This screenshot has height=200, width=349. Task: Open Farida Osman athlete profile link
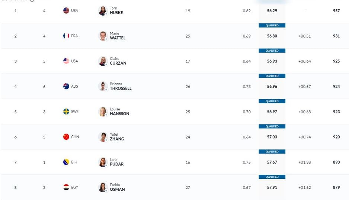(117, 187)
